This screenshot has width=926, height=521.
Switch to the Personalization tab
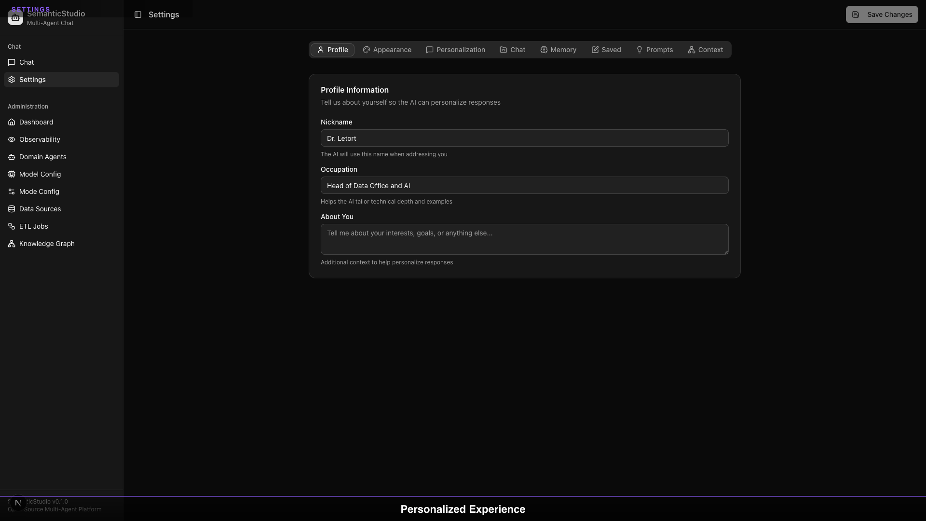455,50
